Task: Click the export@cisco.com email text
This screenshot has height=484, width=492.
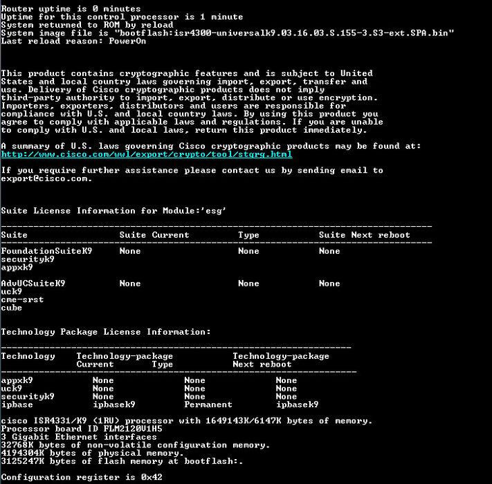Action: click(x=46, y=178)
